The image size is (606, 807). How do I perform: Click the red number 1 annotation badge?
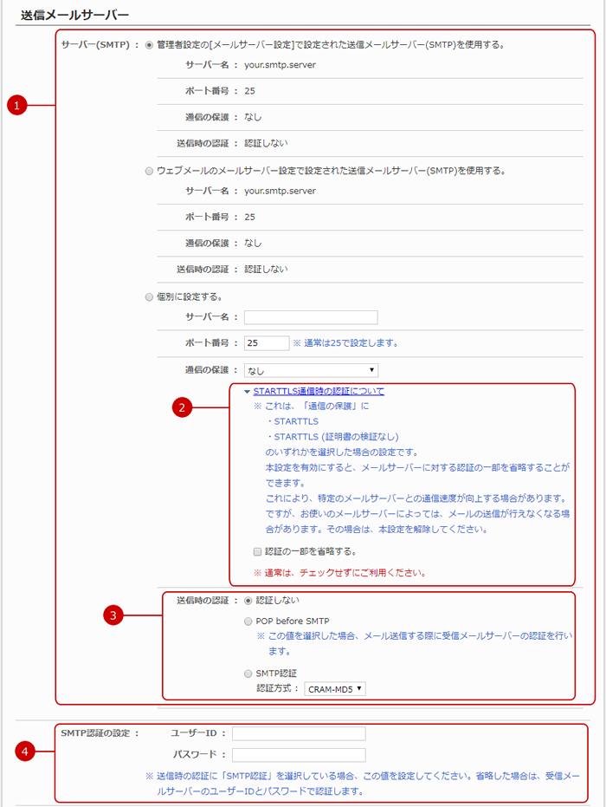pos(16,106)
